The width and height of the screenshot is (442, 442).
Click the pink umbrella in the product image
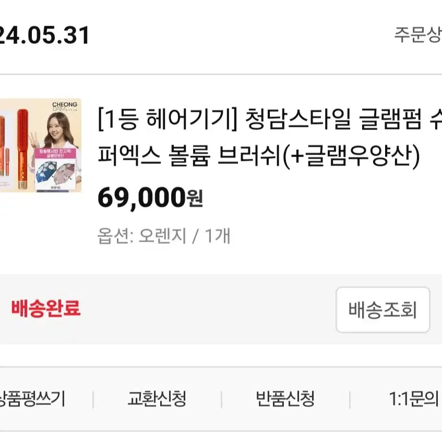point(65,175)
